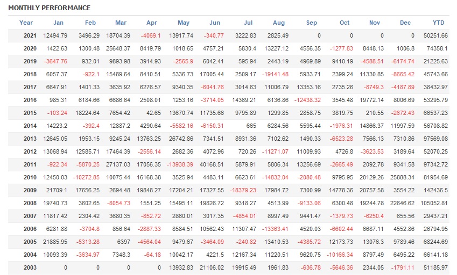Select the 2009 year row label
The height and width of the screenshot is (275, 457).
click(x=30, y=190)
